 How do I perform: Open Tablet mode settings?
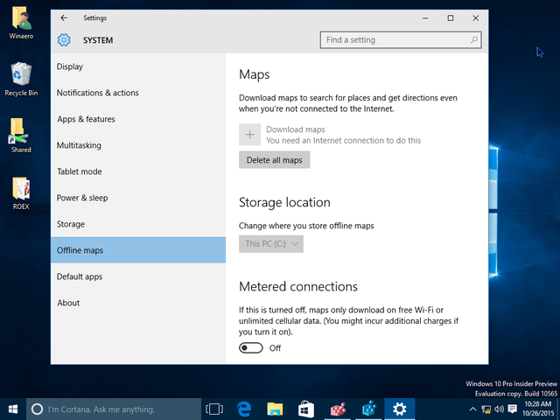138,171
